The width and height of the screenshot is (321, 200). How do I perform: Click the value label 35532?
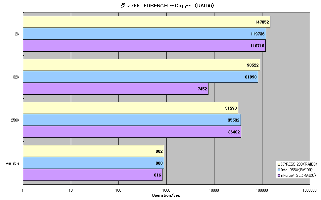(234, 120)
